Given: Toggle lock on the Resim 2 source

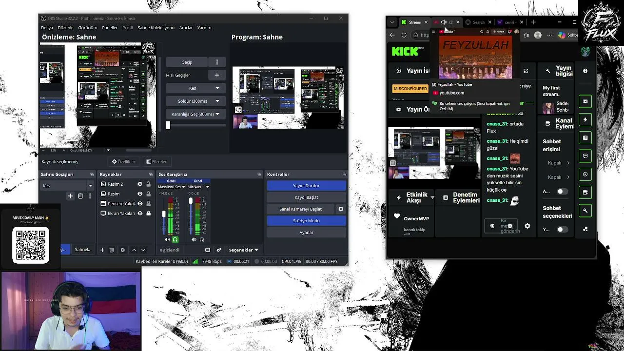Looking at the screenshot, I should click(x=148, y=184).
